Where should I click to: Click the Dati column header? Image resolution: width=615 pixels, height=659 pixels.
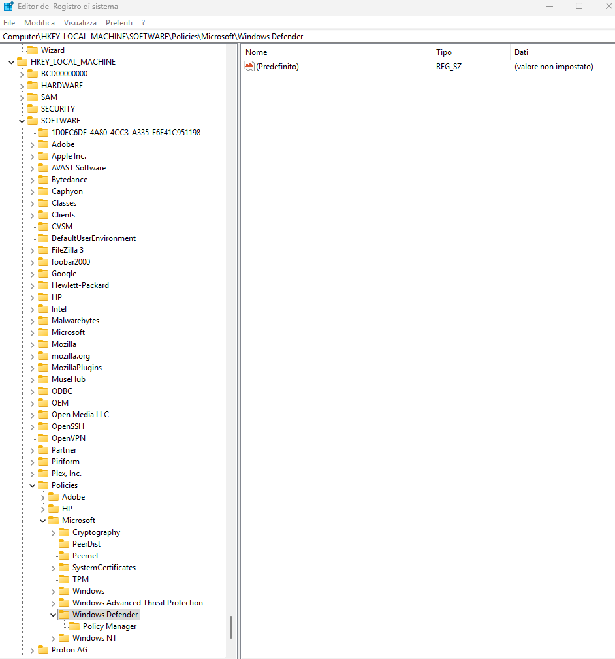[x=563, y=52]
